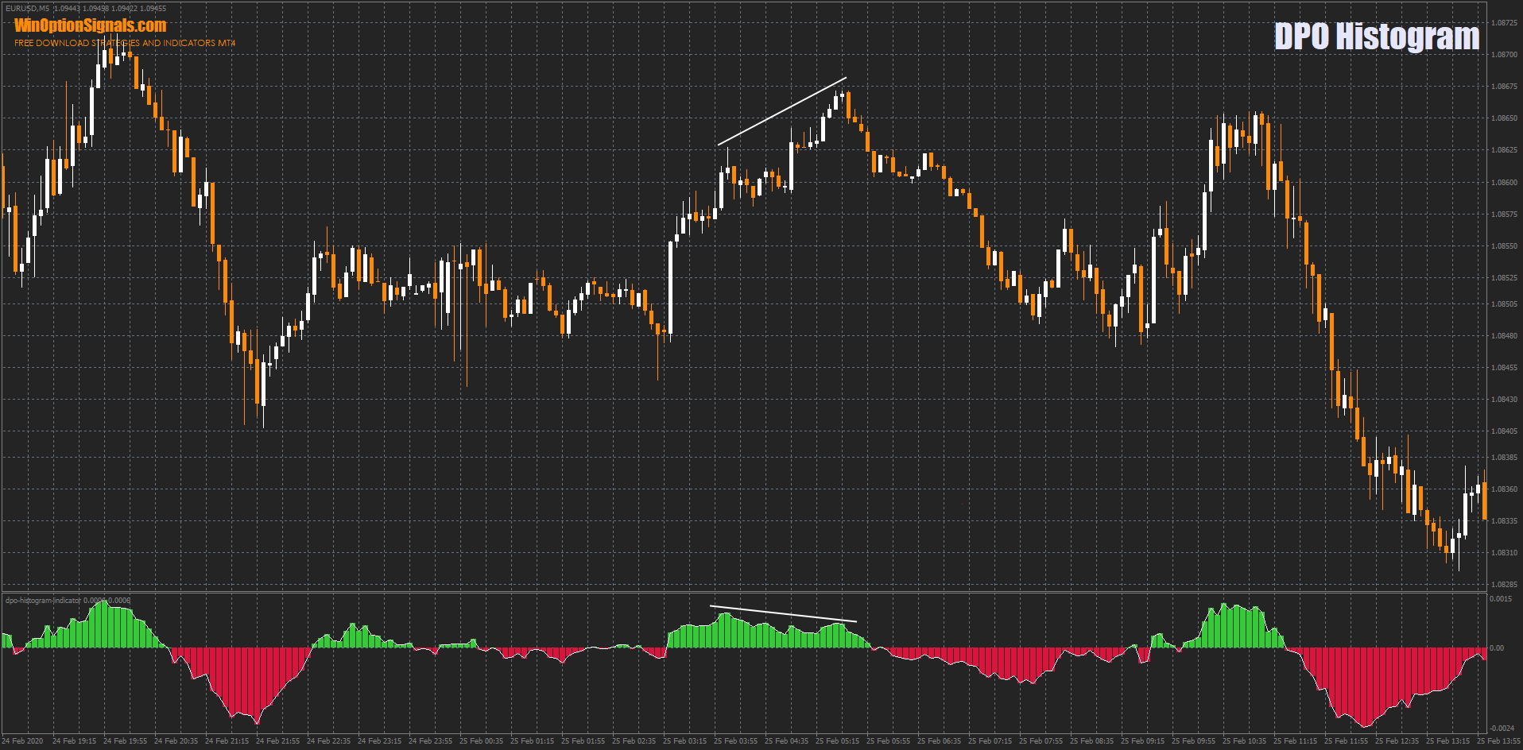The image size is (1523, 750).
Task: Click the 25 Feb 10:35 time label
Action: pyautogui.click(x=1244, y=741)
